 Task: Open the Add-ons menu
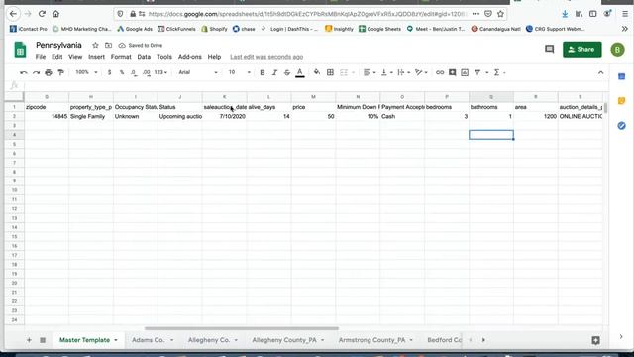click(189, 57)
